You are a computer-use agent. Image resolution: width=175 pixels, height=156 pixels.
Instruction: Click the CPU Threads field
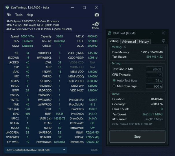coord(154,75)
